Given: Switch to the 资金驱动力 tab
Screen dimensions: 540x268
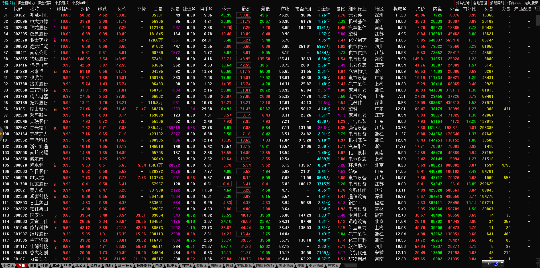Looking at the screenshot, I should pos(26,3).
